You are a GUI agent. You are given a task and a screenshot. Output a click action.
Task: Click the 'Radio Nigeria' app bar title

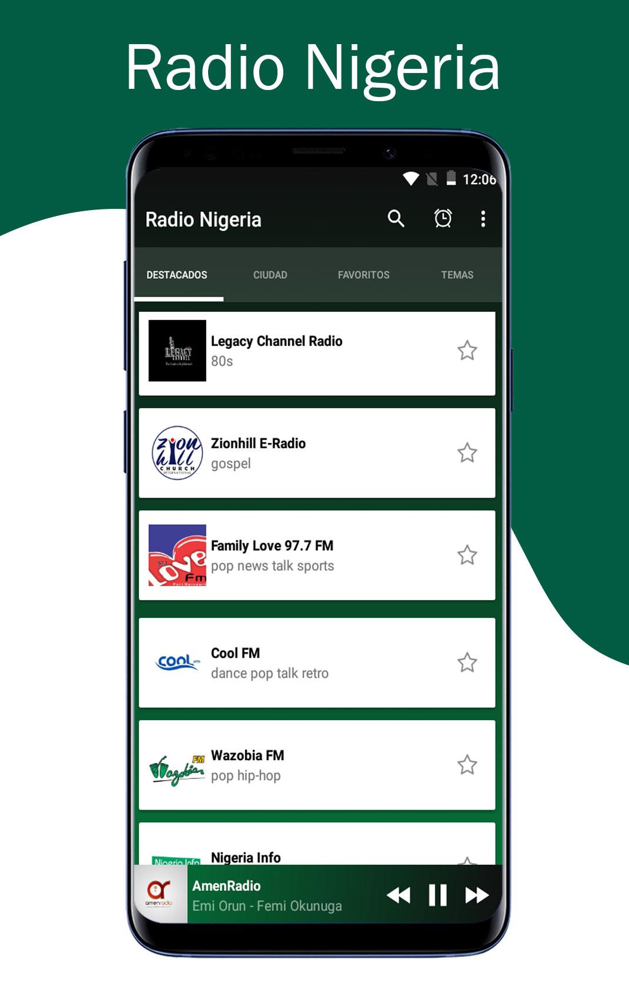click(203, 220)
